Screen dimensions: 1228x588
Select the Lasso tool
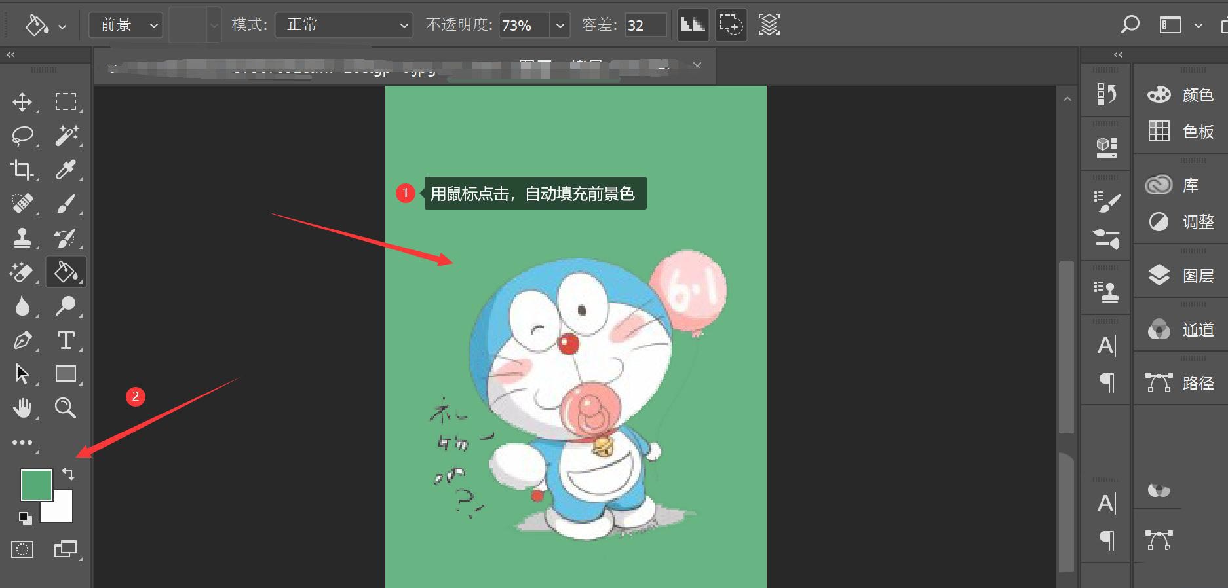click(23, 136)
